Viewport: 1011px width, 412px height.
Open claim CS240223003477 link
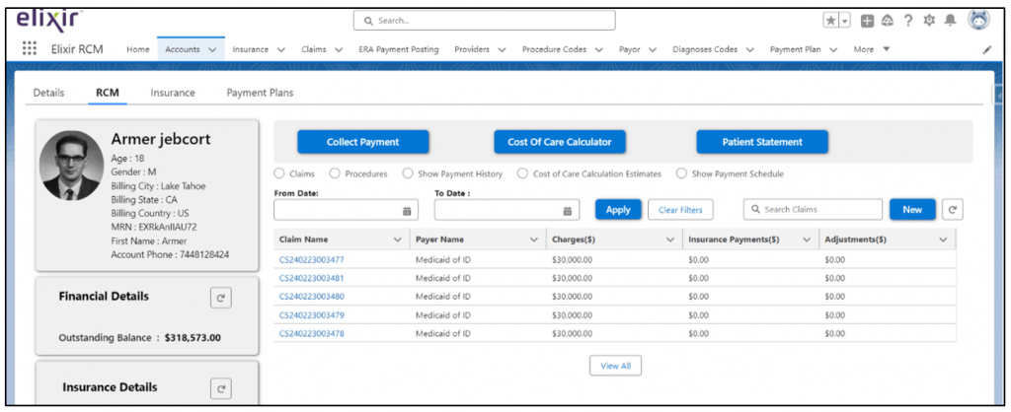pyautogui.click(x=311, y=260)
